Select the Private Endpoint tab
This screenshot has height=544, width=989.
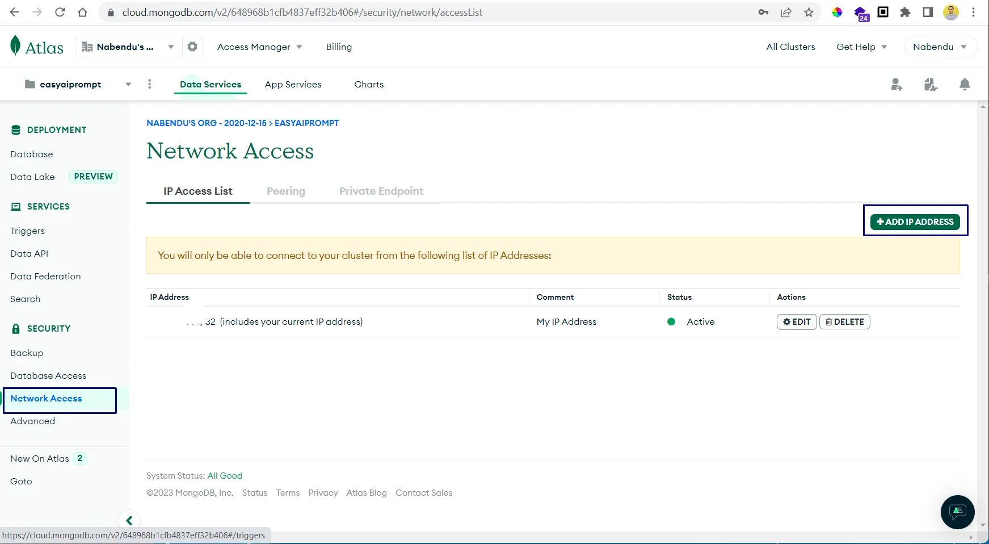[x=381, y=191]
